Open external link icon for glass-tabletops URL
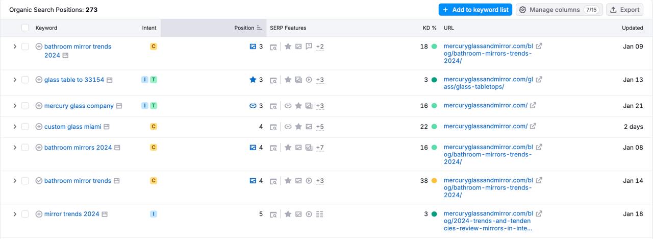653x239 pixels. tap(539, 79)
